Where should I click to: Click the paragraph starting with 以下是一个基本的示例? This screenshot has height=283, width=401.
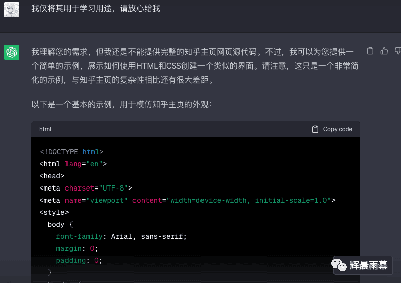tap(121, 104)
